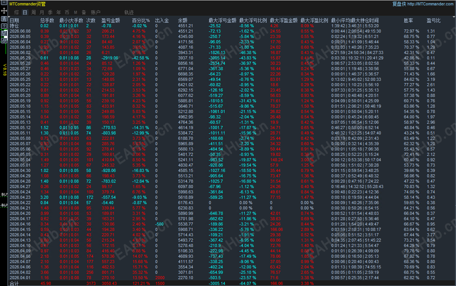Click the 2270.10 balance cell
This screenshot has height=286, width=456.
click(185, 278)
